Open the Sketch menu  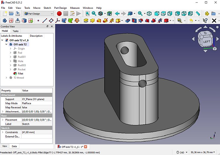click(x=47, y=8)
